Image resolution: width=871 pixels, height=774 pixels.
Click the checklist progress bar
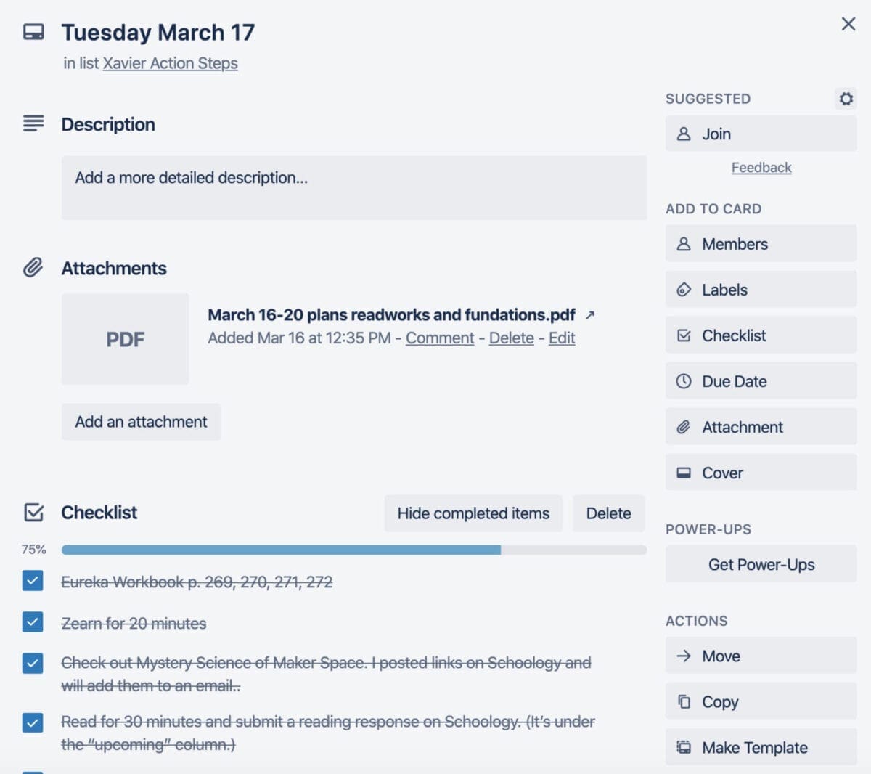(x=353, y=550)
